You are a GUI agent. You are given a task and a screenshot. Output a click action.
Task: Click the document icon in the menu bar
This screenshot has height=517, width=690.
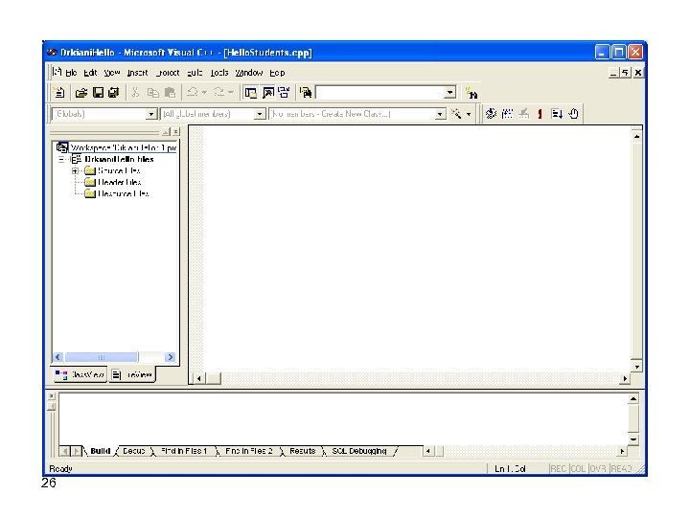point(57,72)
